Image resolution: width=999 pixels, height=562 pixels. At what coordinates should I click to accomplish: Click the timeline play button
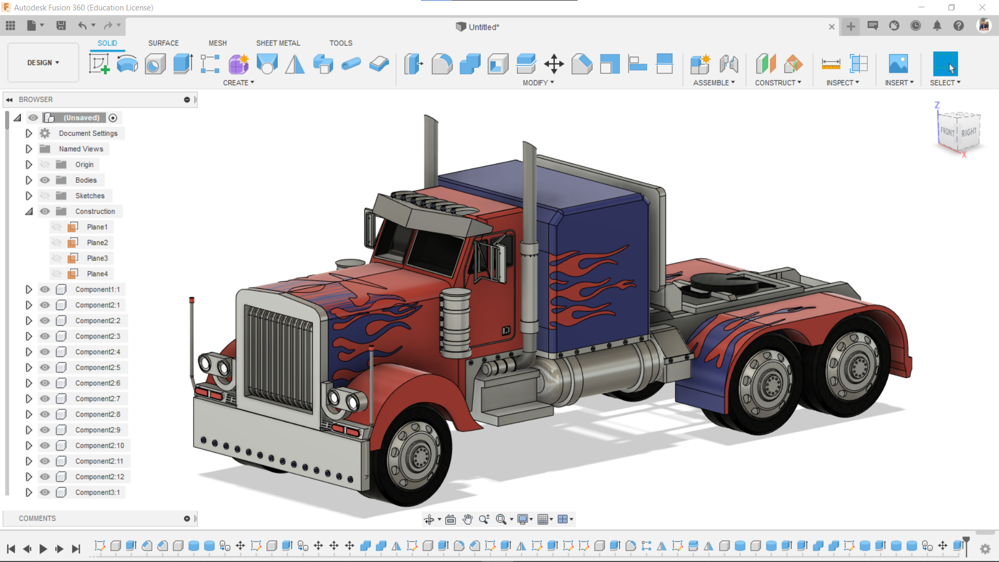pyautogui.click(x=43, y=548)
